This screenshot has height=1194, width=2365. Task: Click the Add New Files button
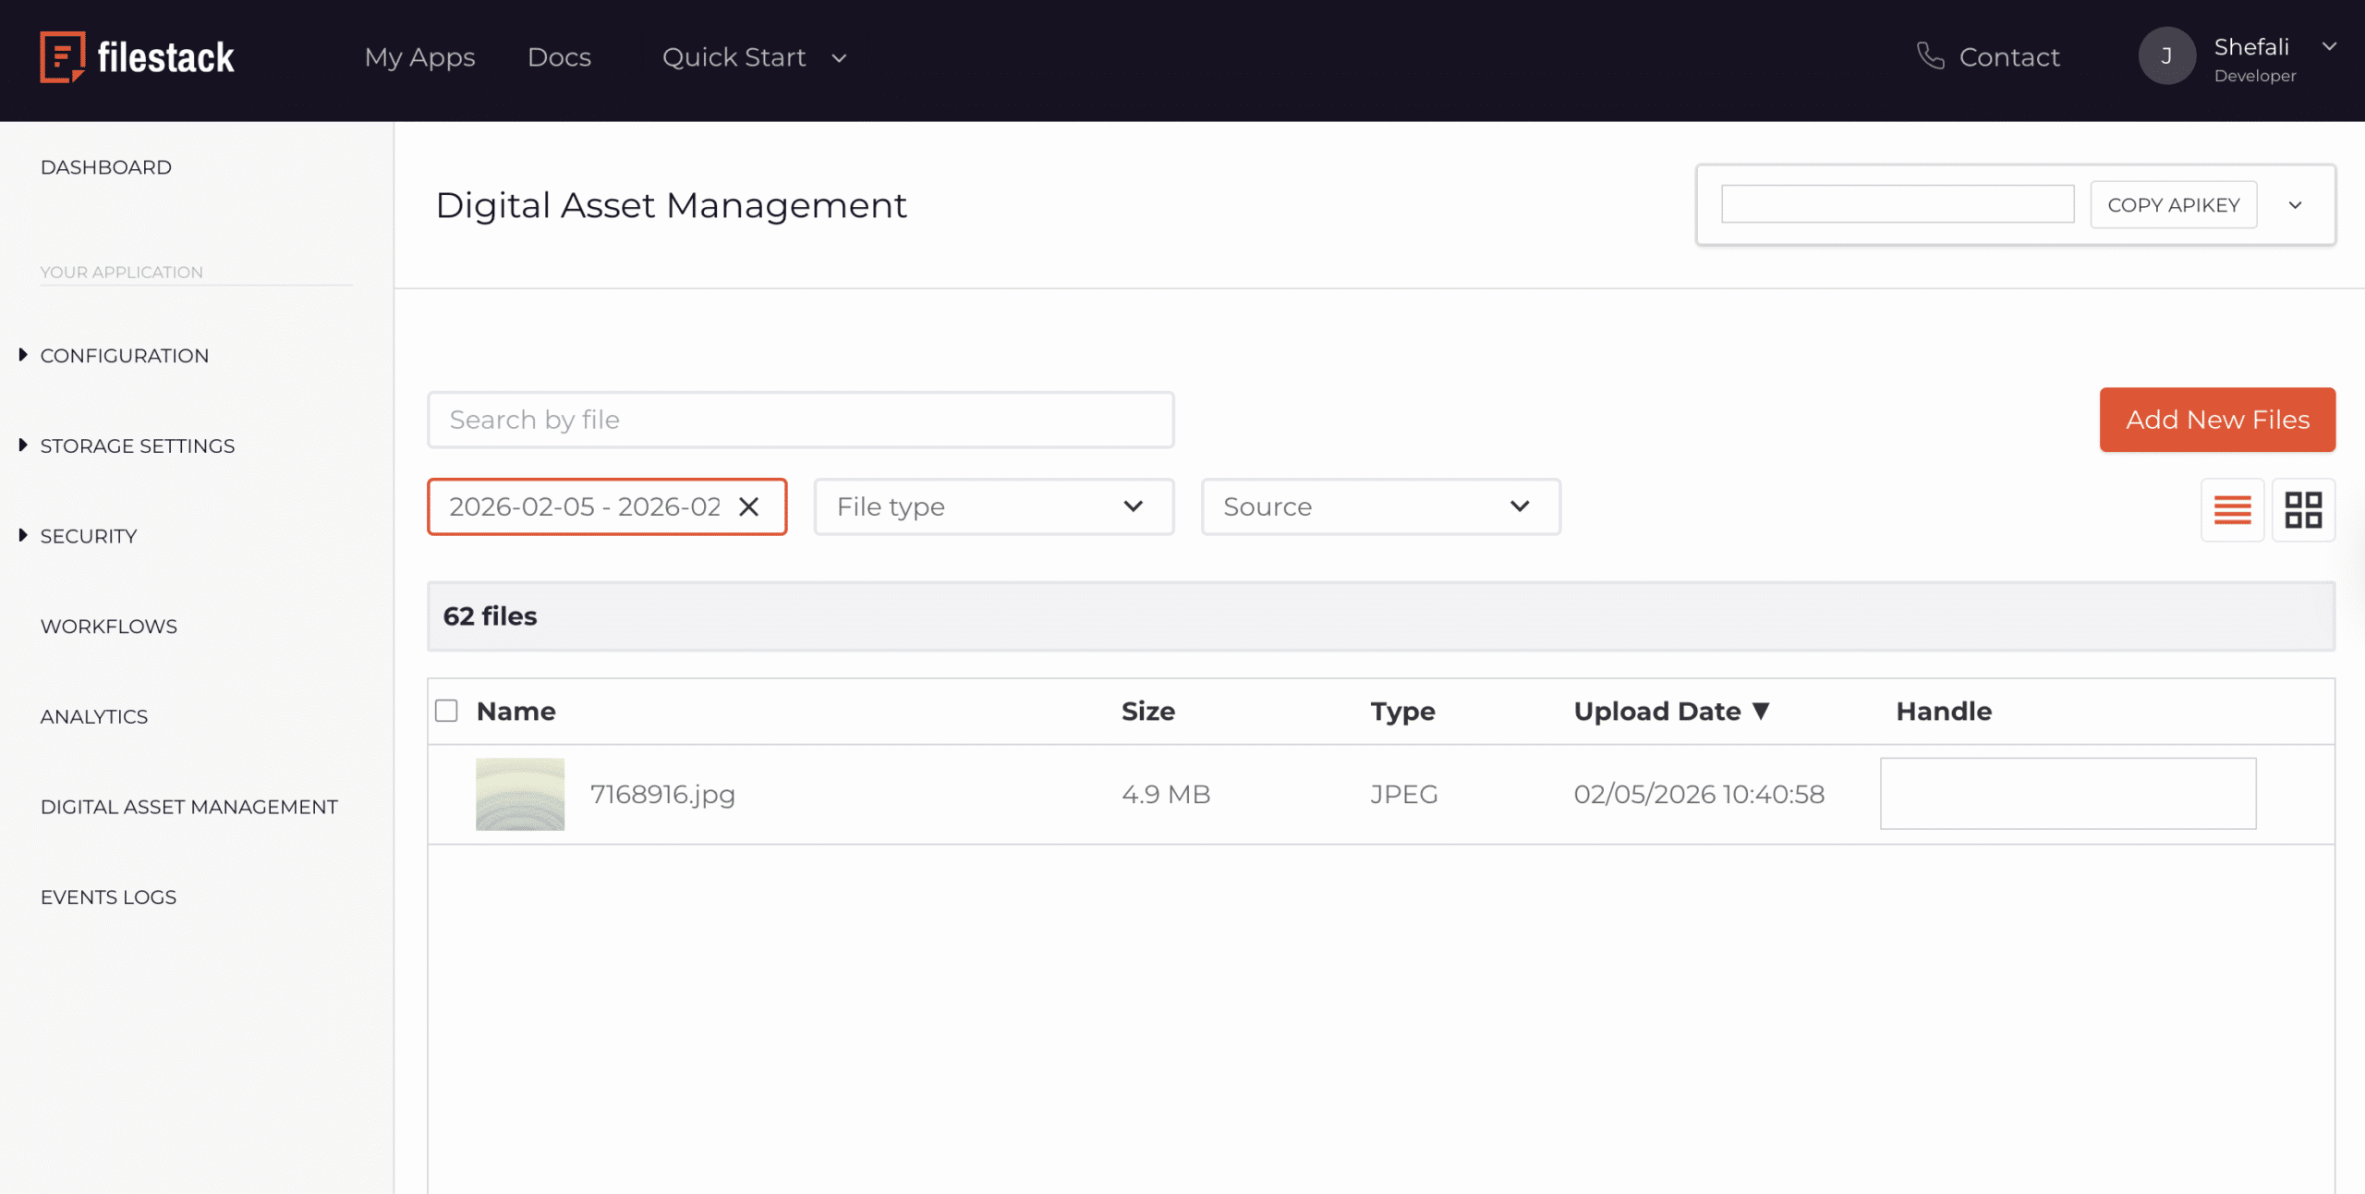(2217, 420)
